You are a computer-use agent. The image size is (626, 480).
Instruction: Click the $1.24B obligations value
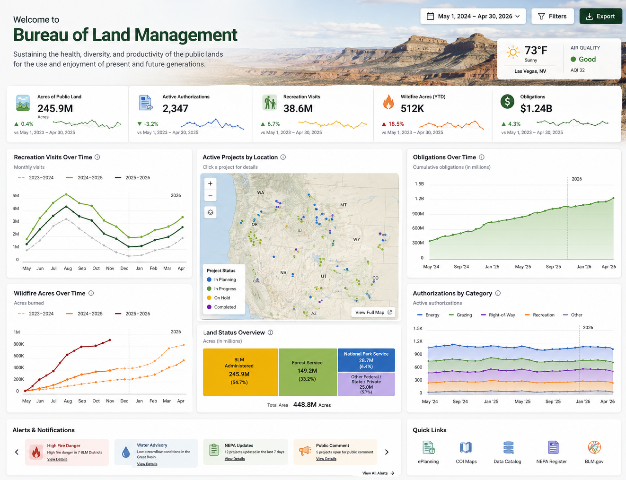point(536,109)
